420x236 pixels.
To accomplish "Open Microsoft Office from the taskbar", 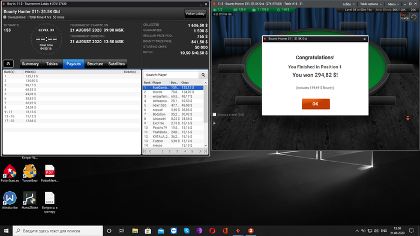I will [x=225, y=231].
